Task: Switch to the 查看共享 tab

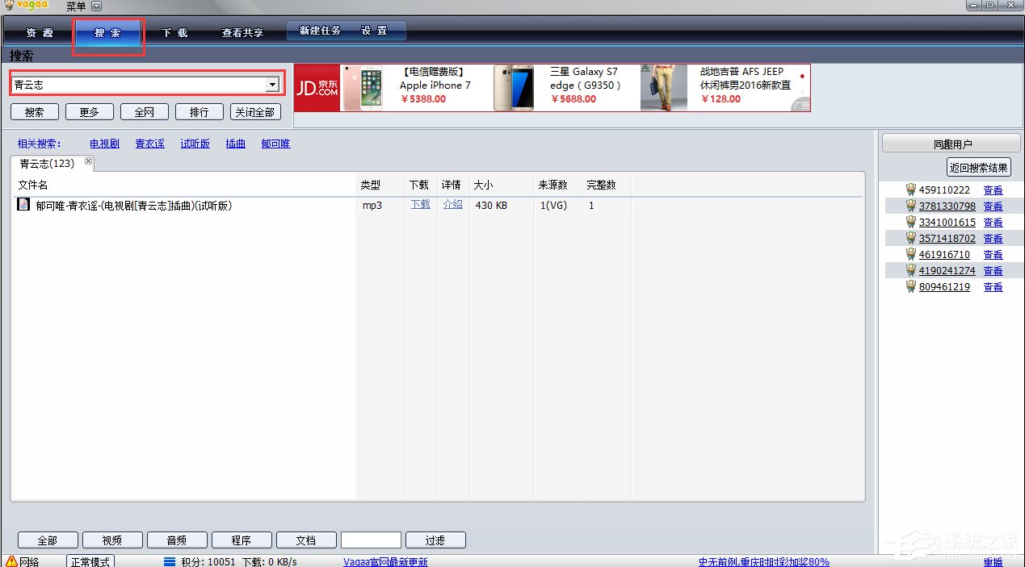Action: (x=243, y=33)
